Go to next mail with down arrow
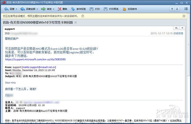 click(x=177, y=9)
